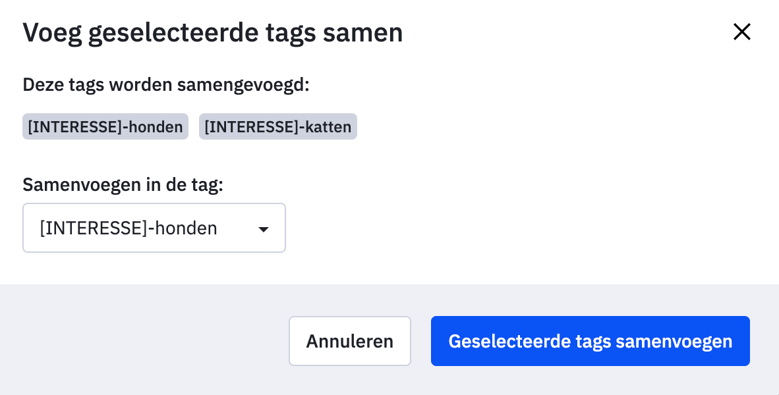Click the [INTERESSE]-katten tag chip
This screenshot has height=395, width=779.
click(277, 126)
